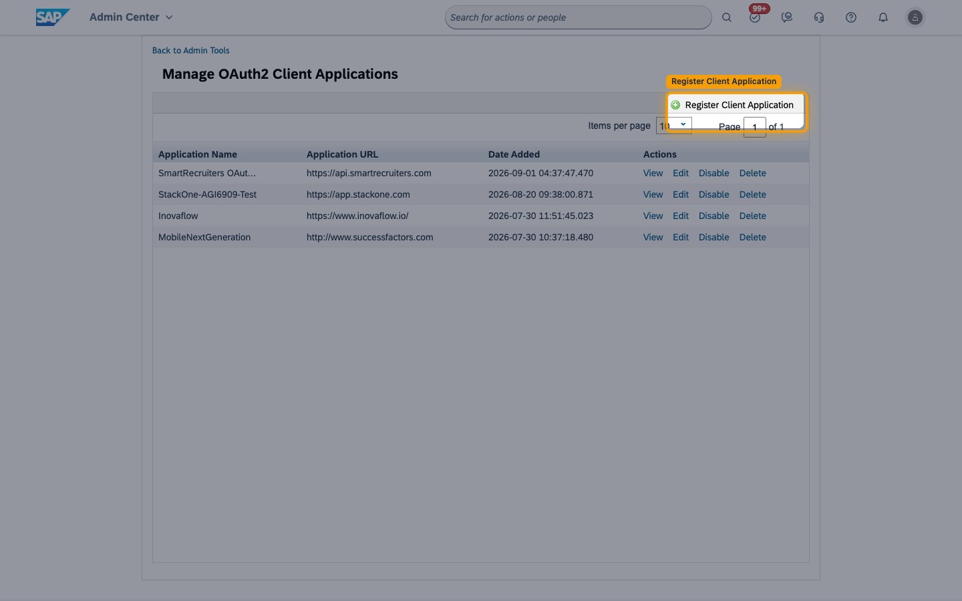Click the https://api.smartrecruiters.com URL cell
The height and width of the screenshot is (601, 962).
(x=369, y=173)
